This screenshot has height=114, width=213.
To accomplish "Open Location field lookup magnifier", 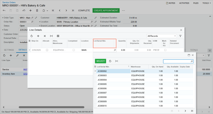I will point(92,22).
